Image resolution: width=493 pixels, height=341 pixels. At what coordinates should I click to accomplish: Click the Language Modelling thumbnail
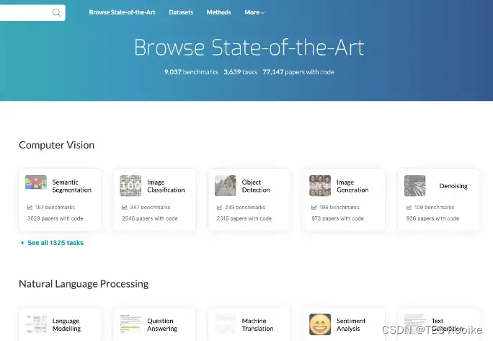36,324
